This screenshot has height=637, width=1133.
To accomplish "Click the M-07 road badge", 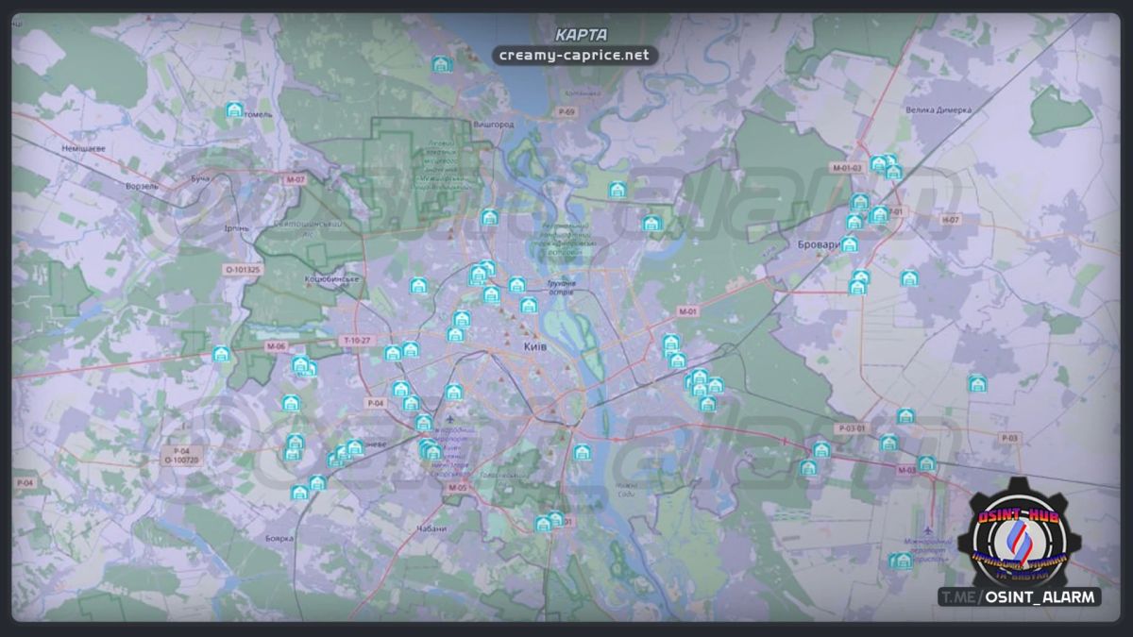I will pyautogui.click(x=296, y=179).
